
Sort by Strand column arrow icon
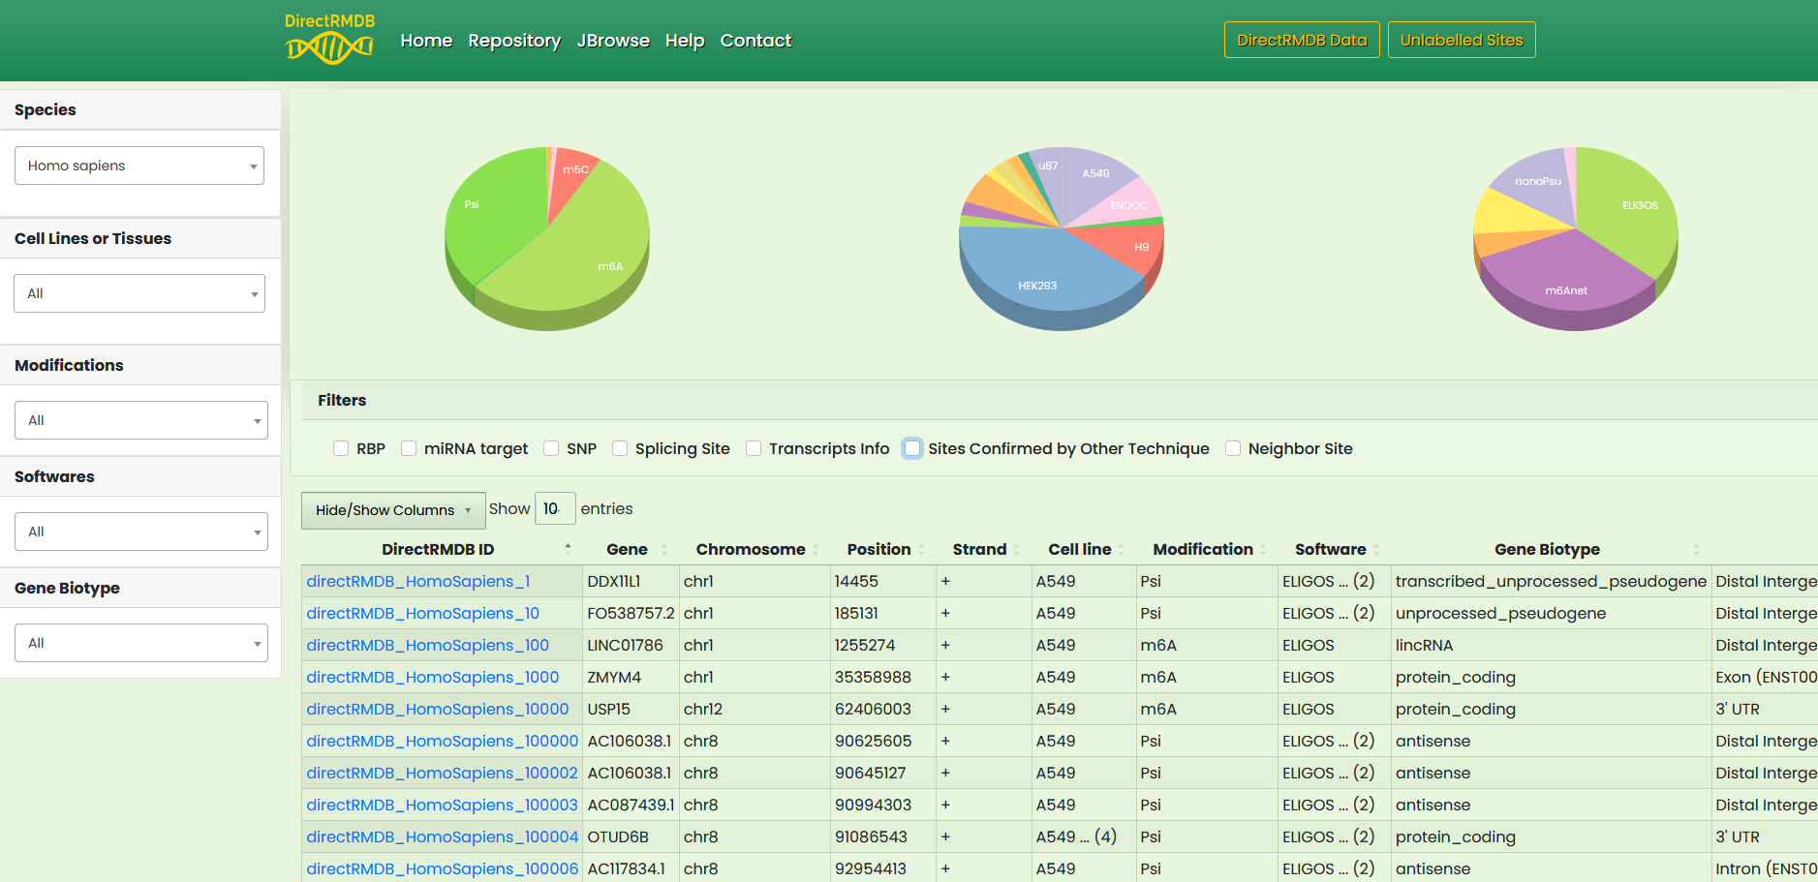1016,549
